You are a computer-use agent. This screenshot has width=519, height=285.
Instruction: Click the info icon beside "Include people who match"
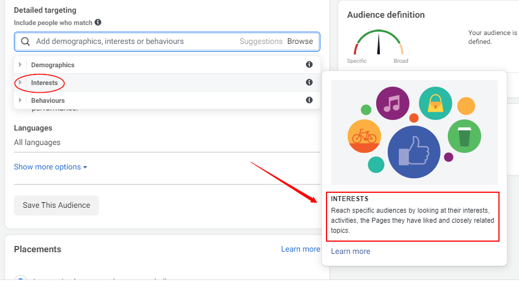click(98, 23)
